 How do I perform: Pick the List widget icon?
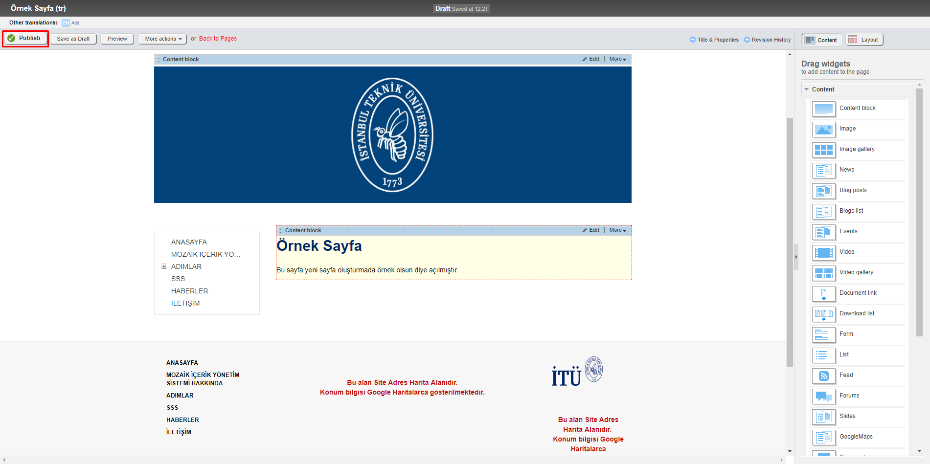[824, 355]
